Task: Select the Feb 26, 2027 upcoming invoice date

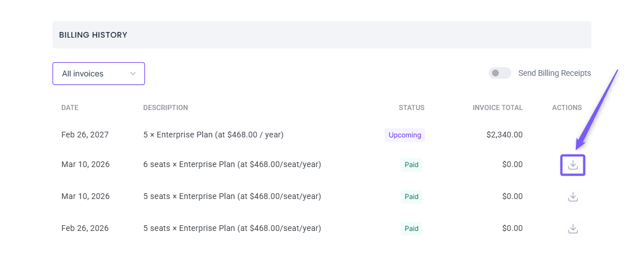Action: (85, 135)
